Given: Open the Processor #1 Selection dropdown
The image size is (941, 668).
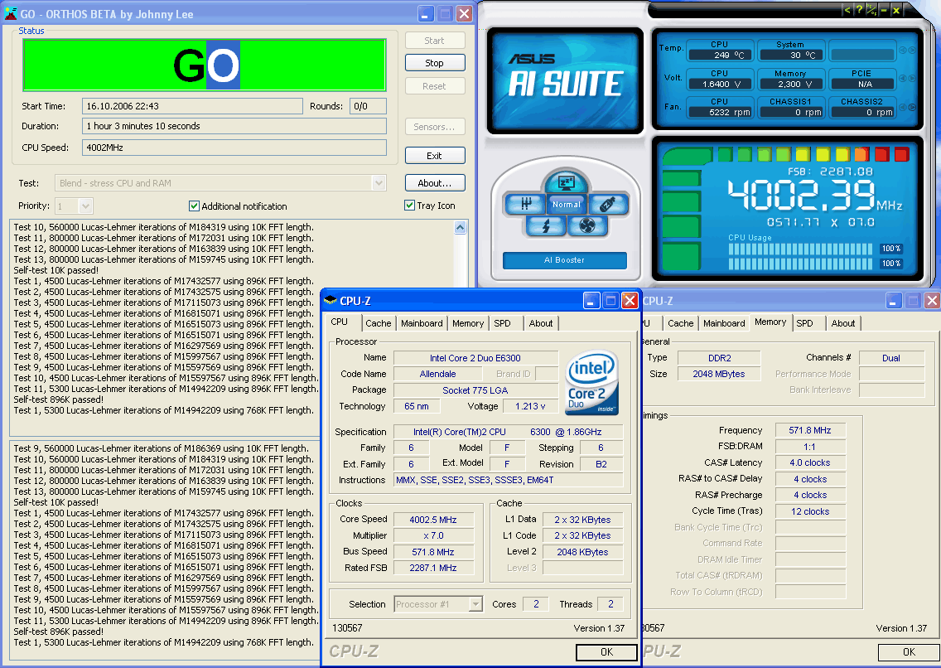Looking at the screenshot, I should [x=475, y=604].
